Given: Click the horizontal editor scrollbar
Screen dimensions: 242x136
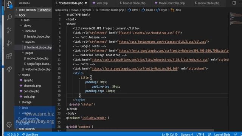Looking at the screenshot, I should pos(140,130).
